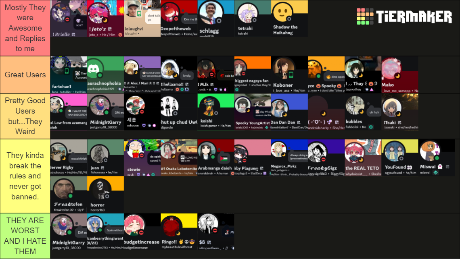Select the lolaughvi profile card
The image size is (460, 259).
[142, 19]
